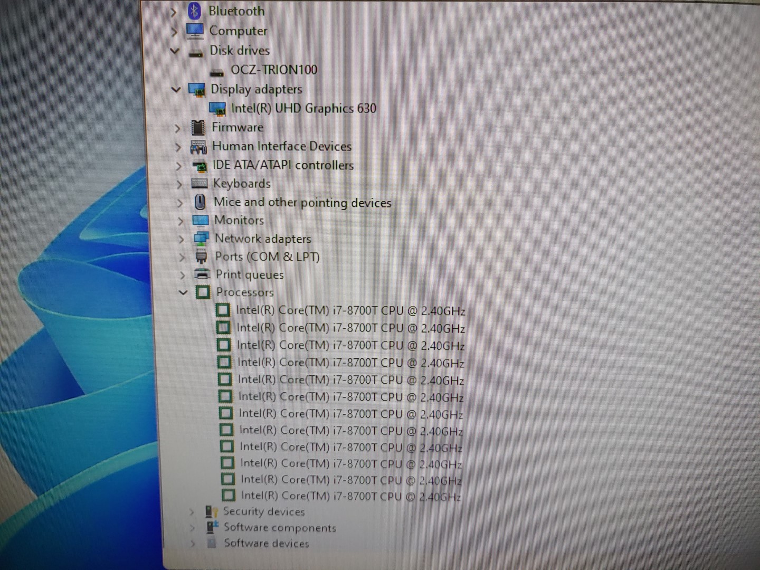
Task: Select the Keyboards label
Action: [242, 184]
